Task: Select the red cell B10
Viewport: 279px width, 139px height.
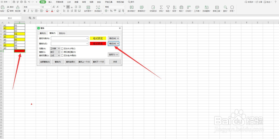Action: click(20, 51)
